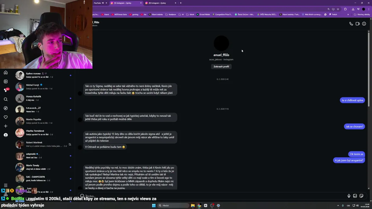This screenshot has height=209, width=372.
Task: Open Elrond Wallet bookmark
Action: (x=203, y=15)
